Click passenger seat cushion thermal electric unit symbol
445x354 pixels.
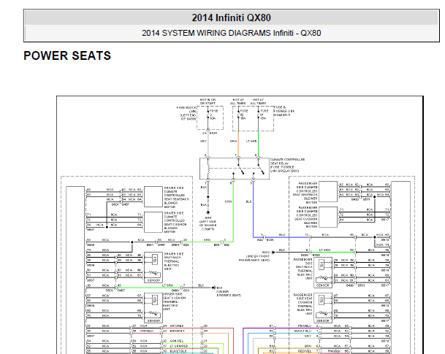[323, 308]
